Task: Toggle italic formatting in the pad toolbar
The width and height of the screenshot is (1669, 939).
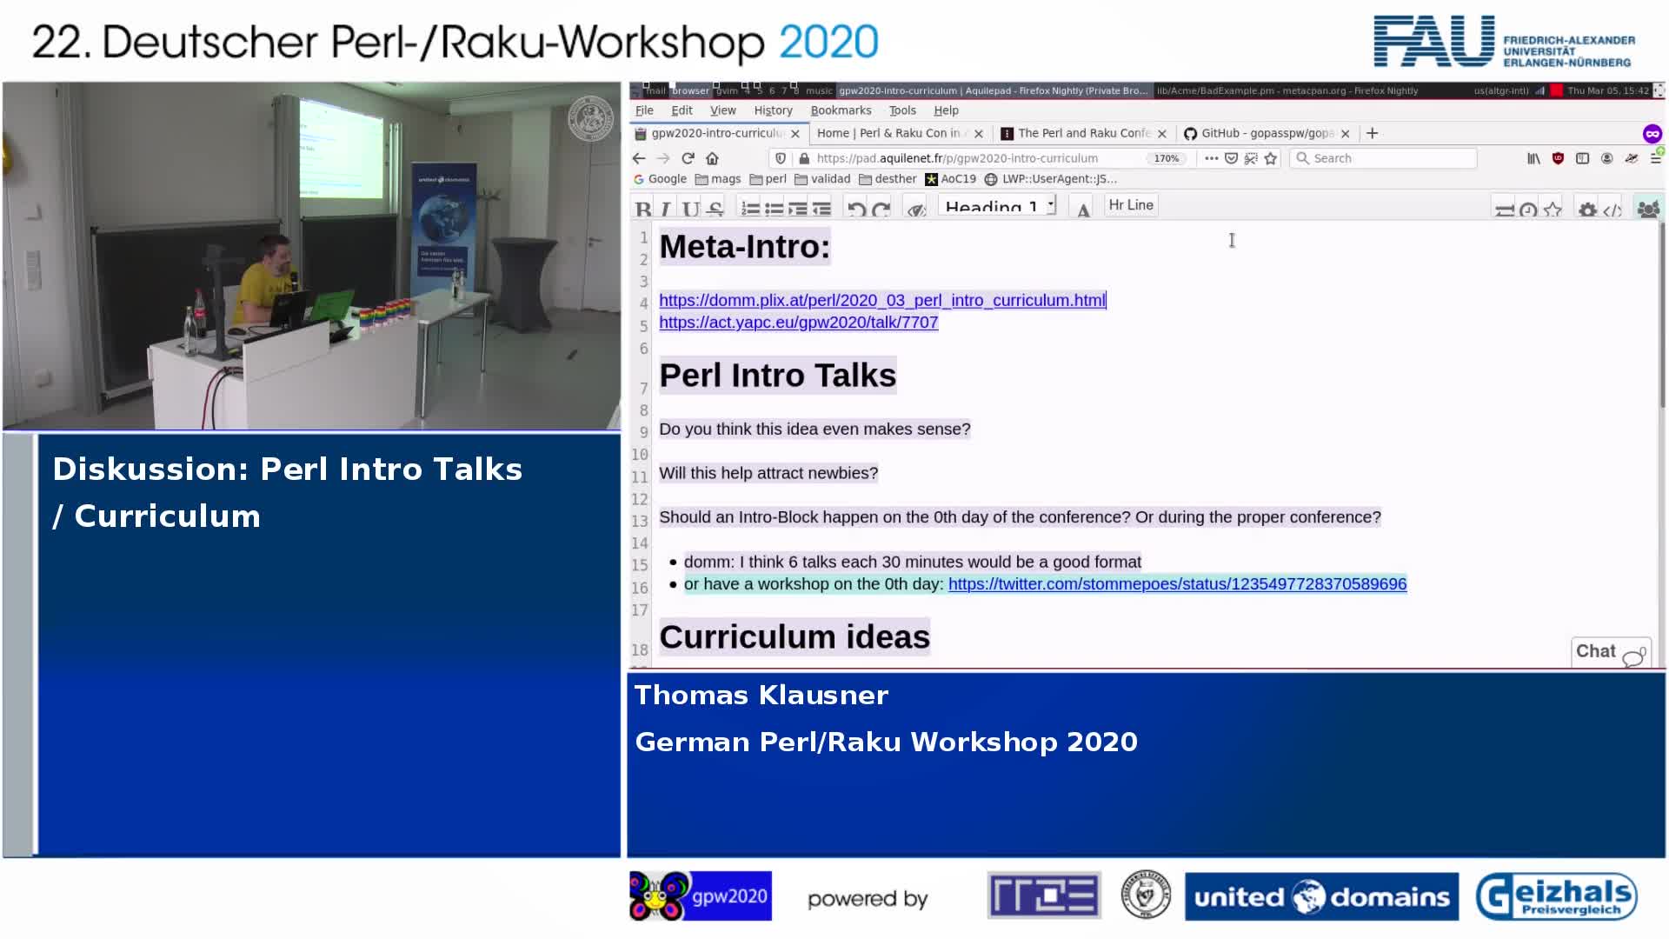Action: (x=666, y=209)
